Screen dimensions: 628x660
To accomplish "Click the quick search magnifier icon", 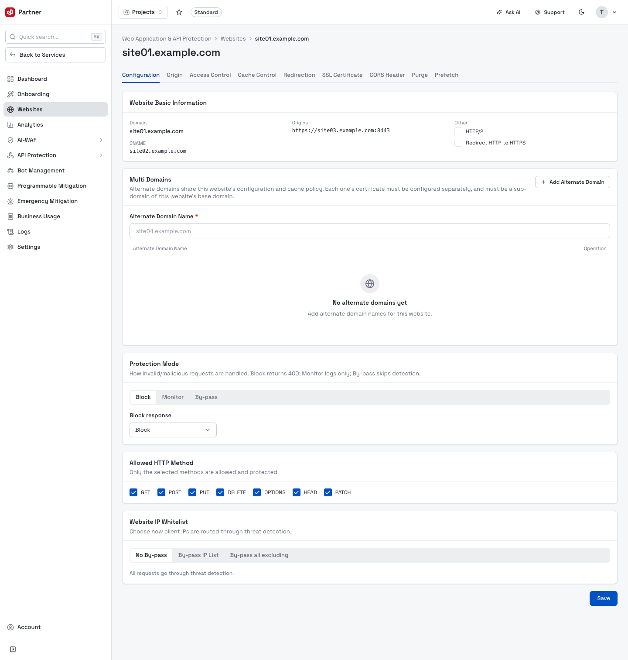I will point(13,37).
